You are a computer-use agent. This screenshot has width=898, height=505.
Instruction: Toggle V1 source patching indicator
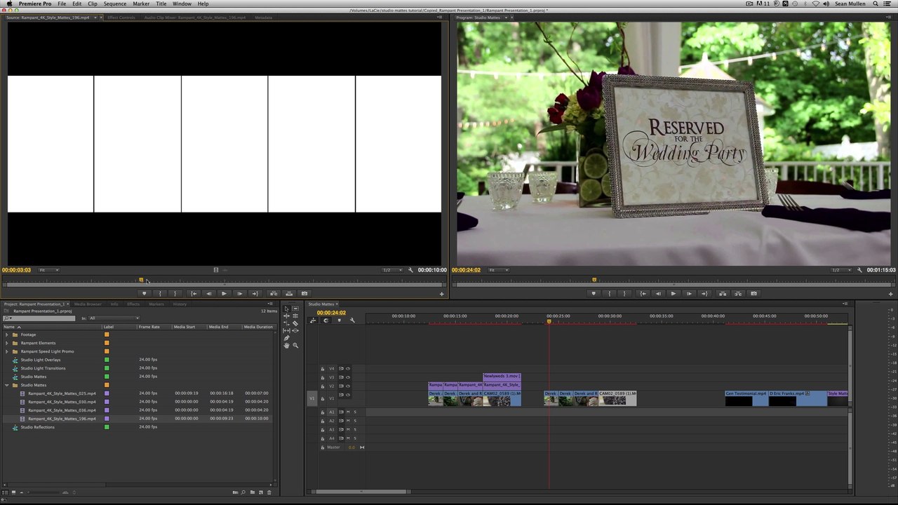pyautogui.click(x=312, y=398)
